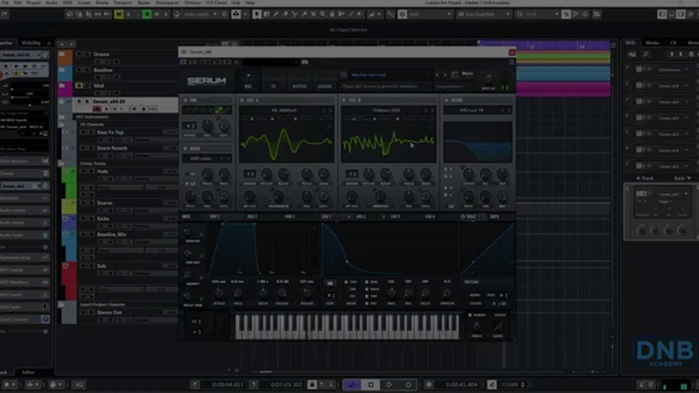Toggle OSC B enable switch
This screenshot has height=393, width=699.
[345, 100]
